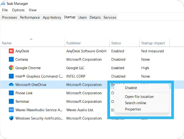
Task: Switch to the Users tab
Action: click(83, 18)
